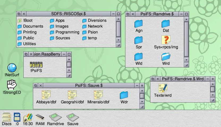Select the Abbaye/dbf database file
The width and height of the screenshot is (221, 127).
click(x=46, y=97)
